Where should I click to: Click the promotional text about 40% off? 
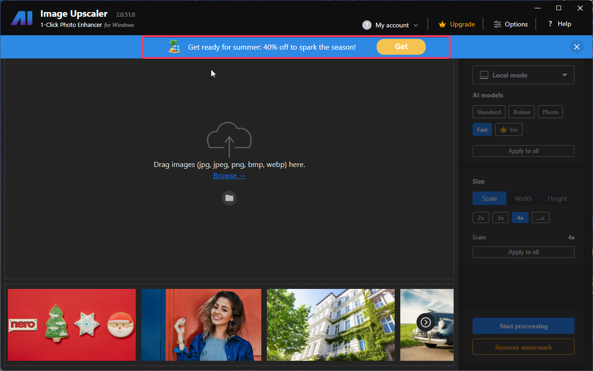tap(272, 47)
